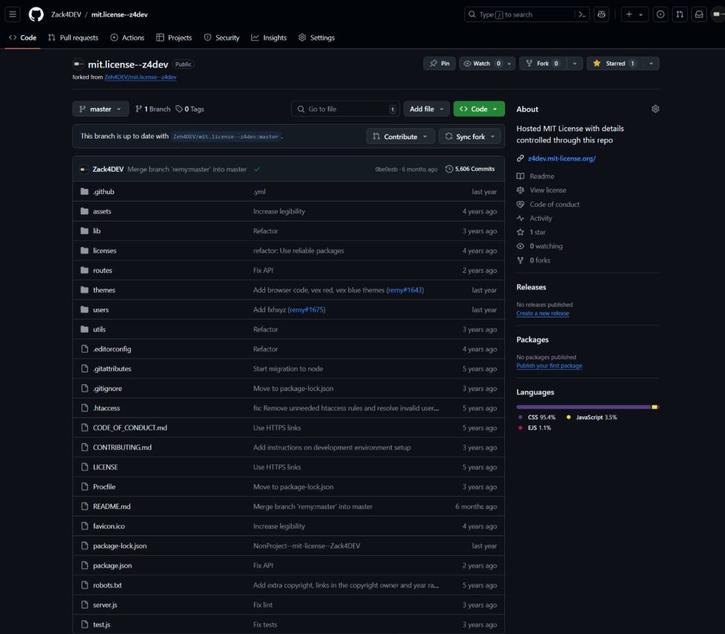The image size is (725, 634).
Task: Open Code of conduct in About
Action: point(548,204)
